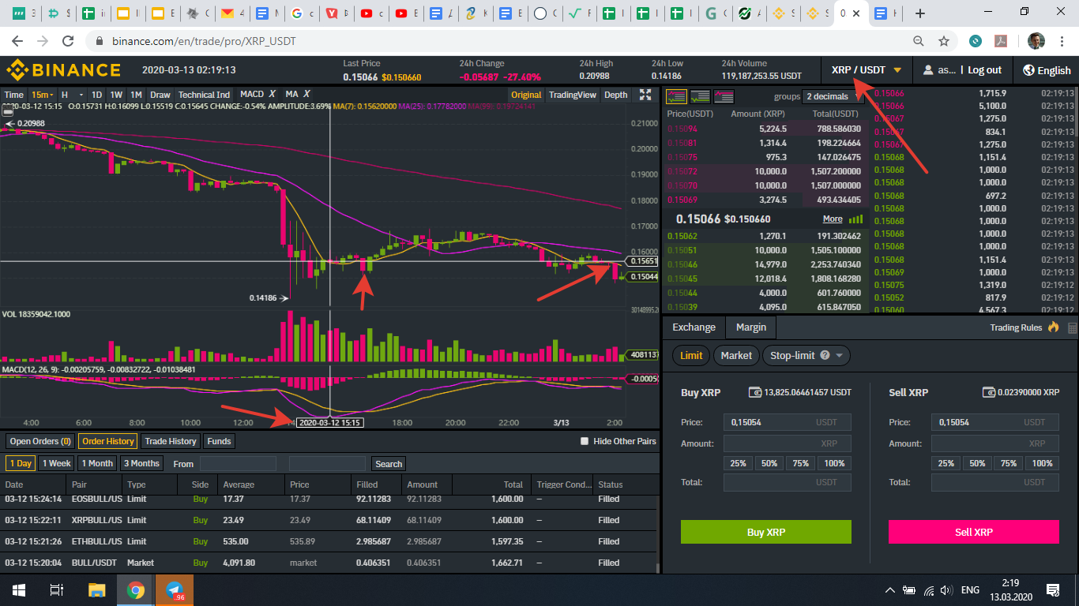Show sell orders only order book view
Viewport: 1079px width, 606px height.
724,96
